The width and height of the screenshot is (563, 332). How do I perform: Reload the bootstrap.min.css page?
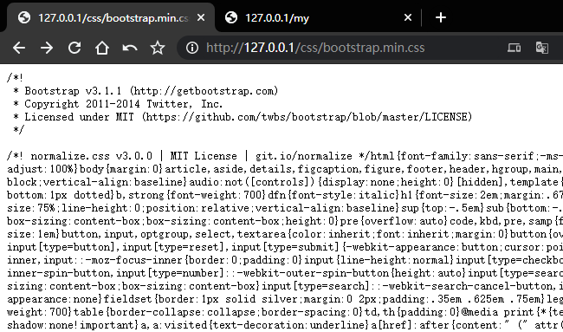coord(74,48)
